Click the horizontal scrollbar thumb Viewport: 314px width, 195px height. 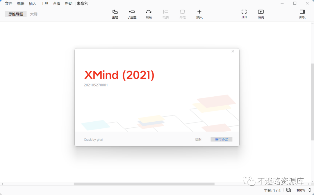[x=144, y=184]
